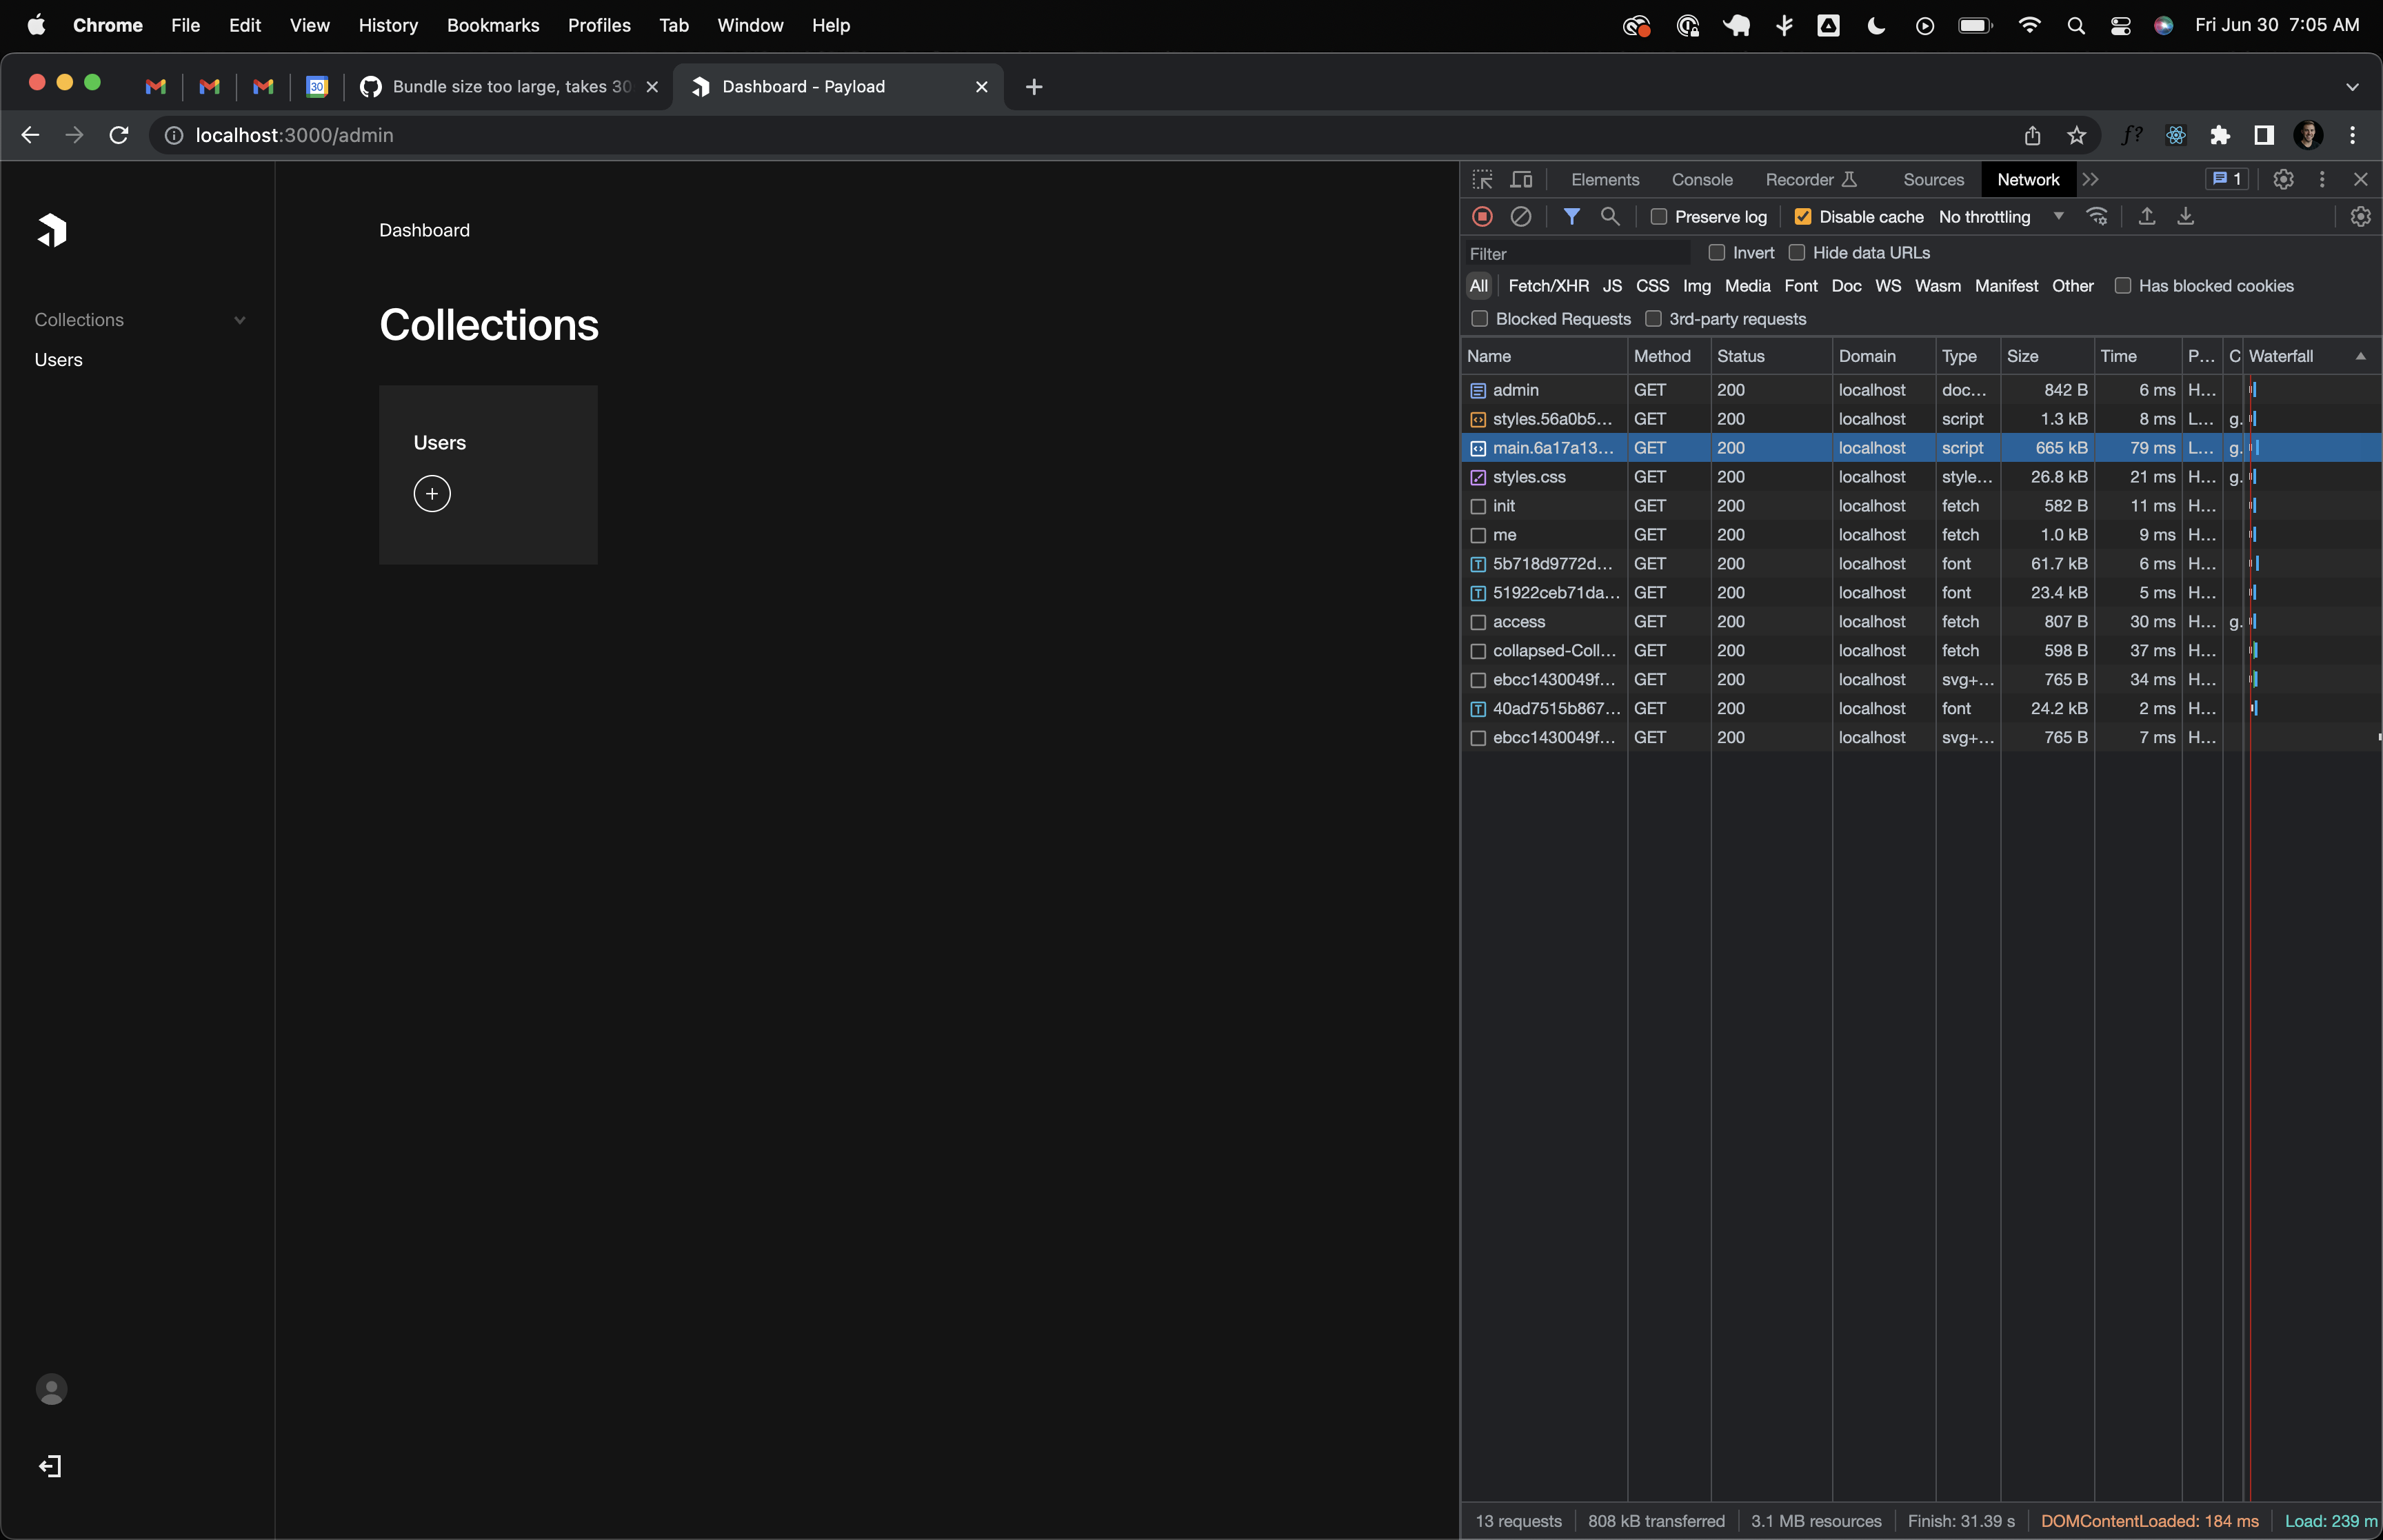Open the Dashboard breadcrumb link
2383x1540 pixels.
click(424, 229)
